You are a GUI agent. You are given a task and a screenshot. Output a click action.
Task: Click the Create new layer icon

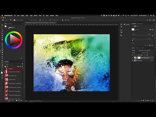pyautogui.click(x=150, y=100)
